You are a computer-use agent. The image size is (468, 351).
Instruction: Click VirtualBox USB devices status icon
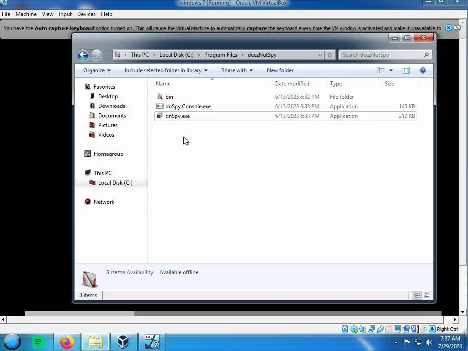tap(380, 329)
